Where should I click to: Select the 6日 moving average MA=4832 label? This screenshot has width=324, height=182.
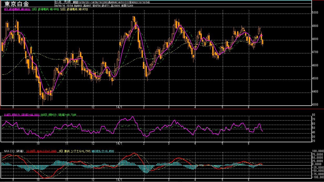[18, 9]
